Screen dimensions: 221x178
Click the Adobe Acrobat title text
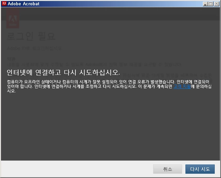23,4
